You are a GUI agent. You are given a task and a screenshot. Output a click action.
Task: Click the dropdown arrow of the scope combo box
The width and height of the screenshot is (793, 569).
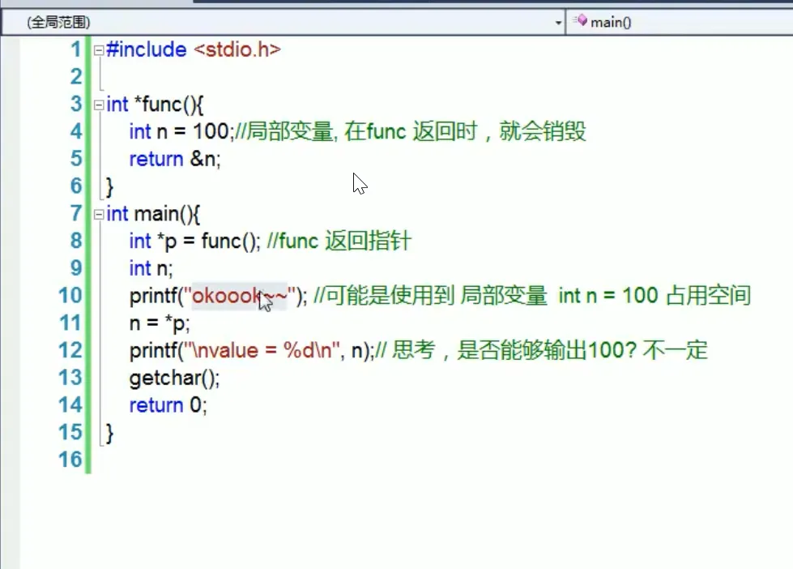pyautogui.click(x=558, y=22)
